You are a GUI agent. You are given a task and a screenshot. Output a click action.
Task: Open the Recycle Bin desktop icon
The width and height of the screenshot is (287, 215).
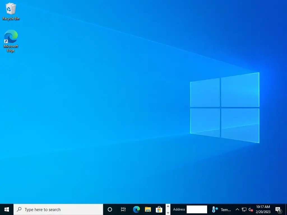click(x=11, y=11)
